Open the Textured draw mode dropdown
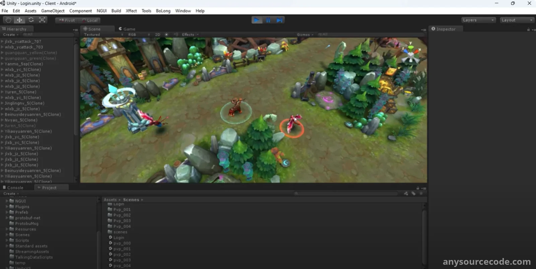 [103, 35]
